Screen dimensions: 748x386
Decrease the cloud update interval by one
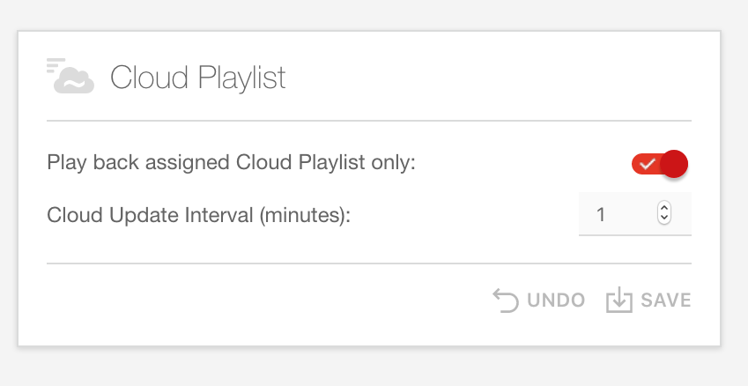[664, 218]
